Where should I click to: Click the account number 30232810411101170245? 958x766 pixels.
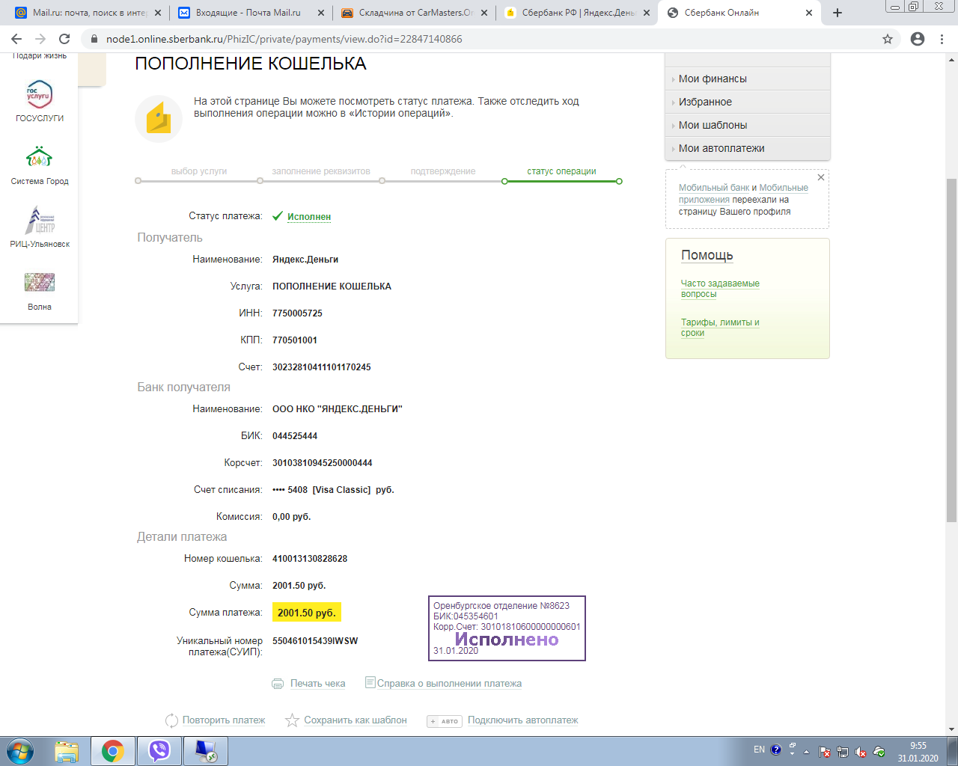322,367
